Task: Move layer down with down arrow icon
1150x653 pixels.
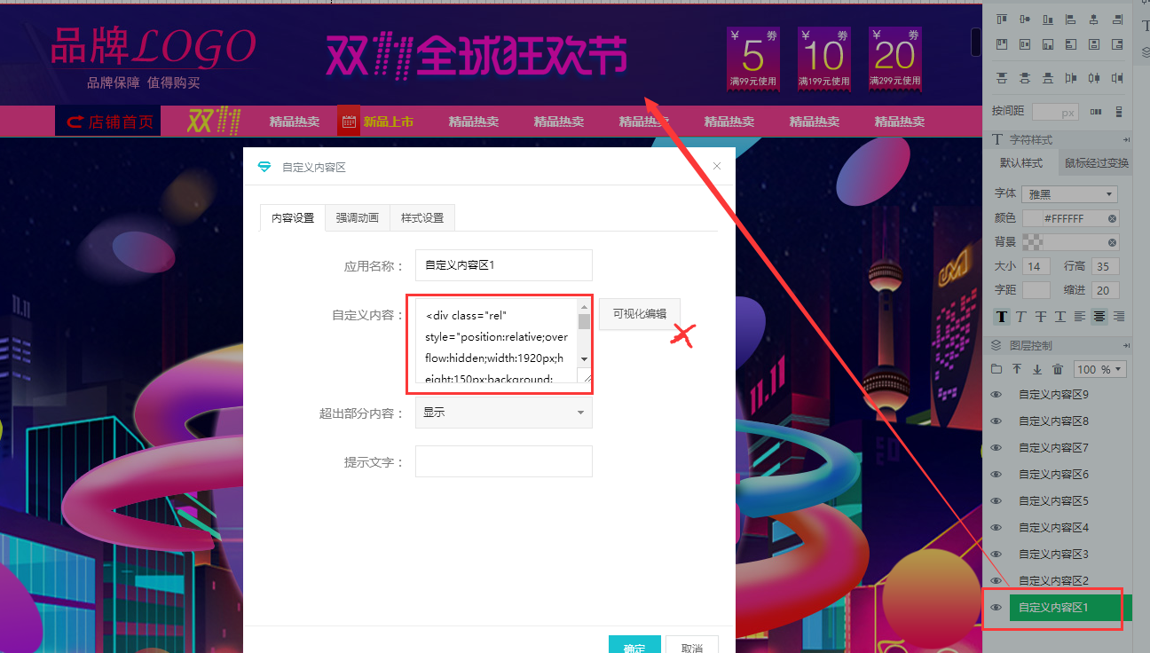Action: tap(1036, 369)
